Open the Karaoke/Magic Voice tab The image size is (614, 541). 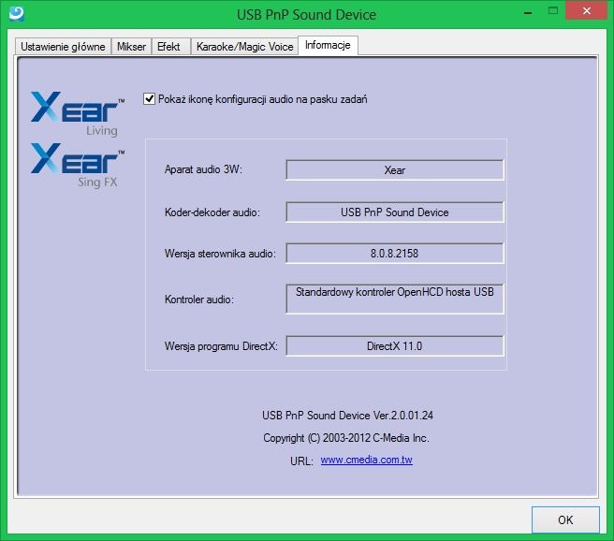pos(244,47)
